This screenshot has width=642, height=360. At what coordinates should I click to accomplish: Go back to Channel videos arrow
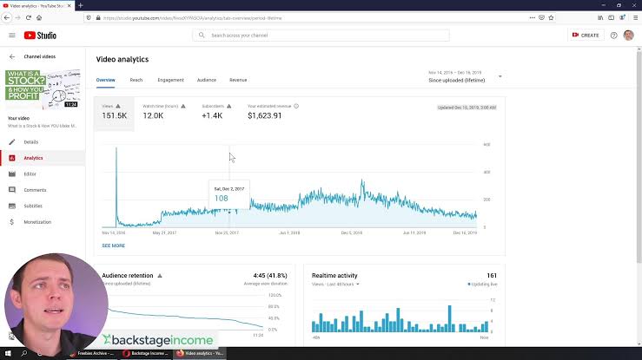pos(12,56)
